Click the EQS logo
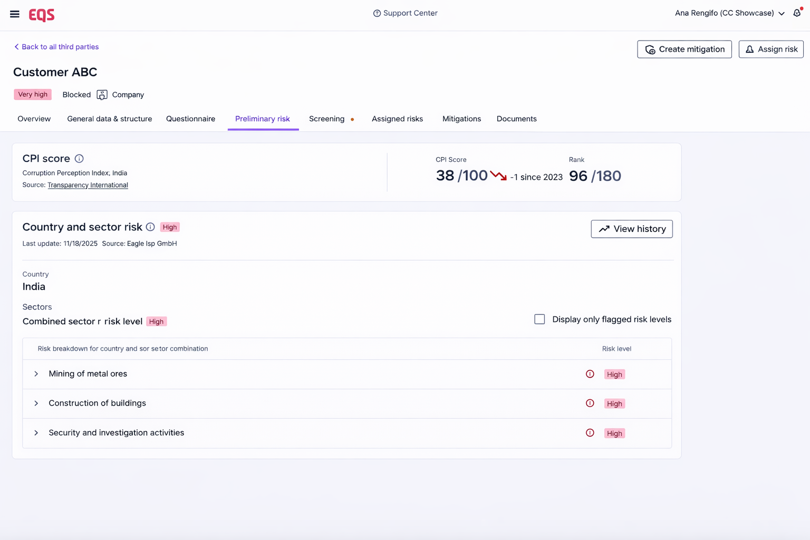Image resolution: width=810 pixels, height=540 pixels. click(42, 15)
